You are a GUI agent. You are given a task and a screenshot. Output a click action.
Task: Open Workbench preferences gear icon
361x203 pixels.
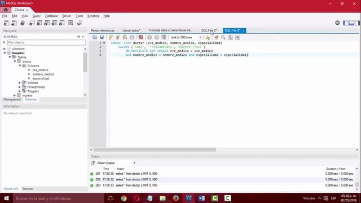pyautogui.click(x=337, y=23)
